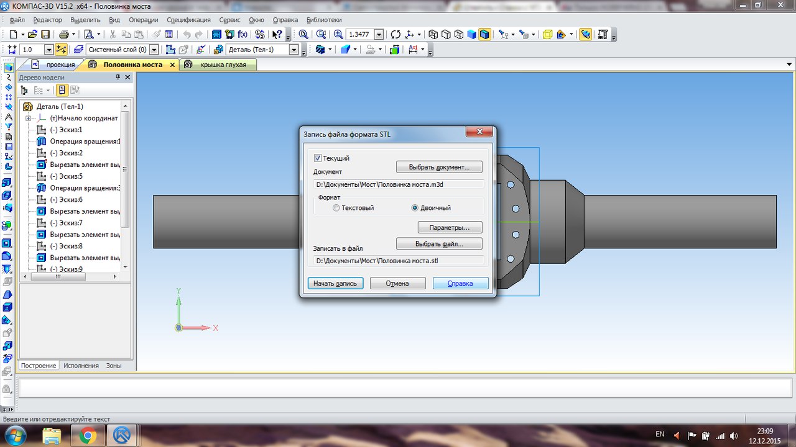Screen dimensions: 796x447
Task: Click the Выбрать файл... button
Action: (x=439, y=243)
